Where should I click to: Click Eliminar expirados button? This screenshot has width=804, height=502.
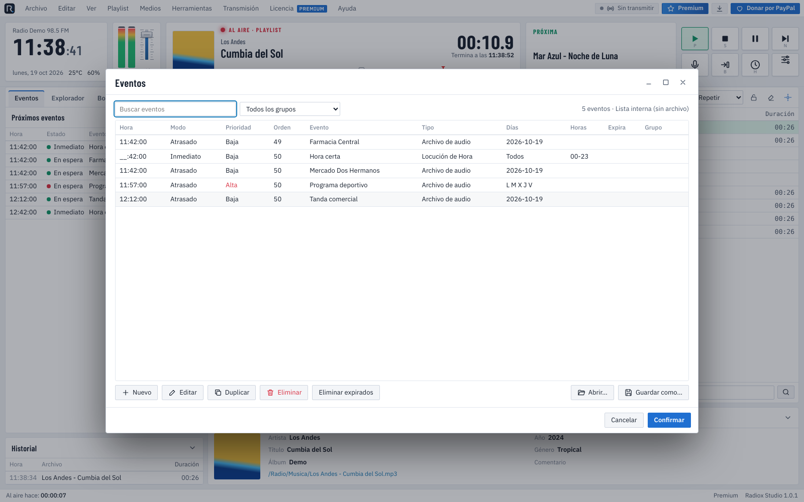click(x=346, y=393)
